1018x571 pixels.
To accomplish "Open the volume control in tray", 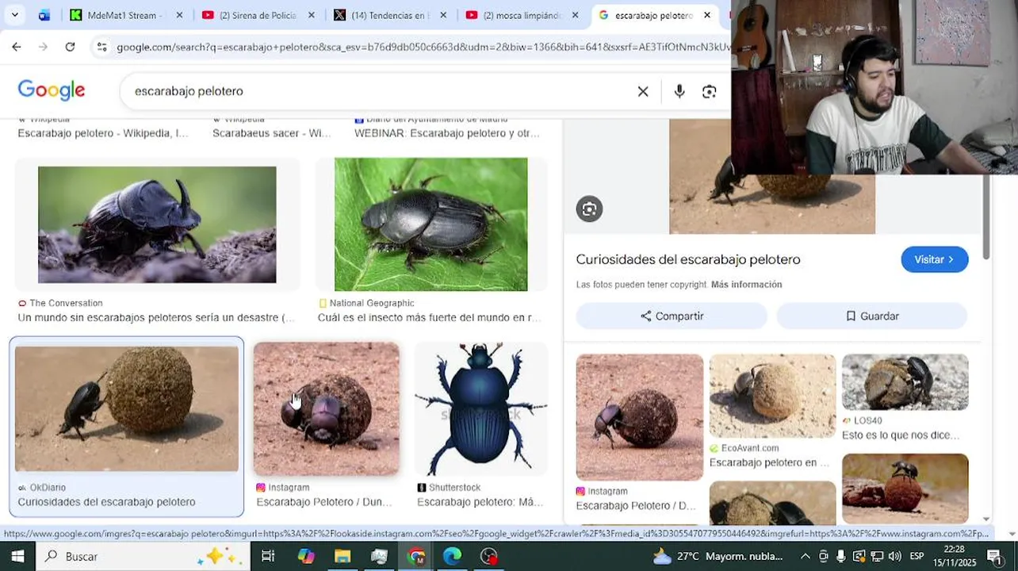I will pos(894,556).
